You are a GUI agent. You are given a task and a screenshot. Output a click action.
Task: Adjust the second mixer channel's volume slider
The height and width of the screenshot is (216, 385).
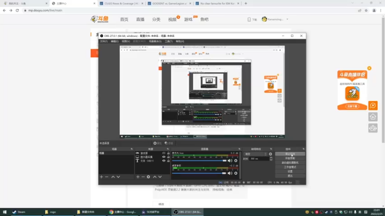pos(199,173)
